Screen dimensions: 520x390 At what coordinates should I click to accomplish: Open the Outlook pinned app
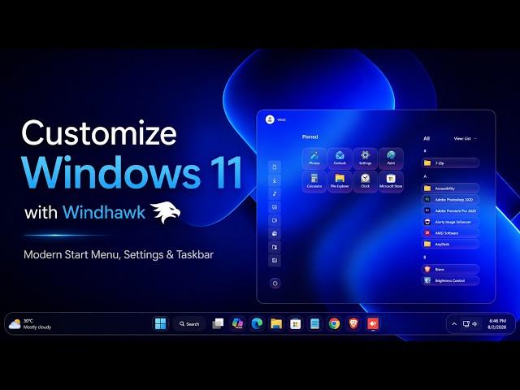pyautogui.click(x=340, y=158)
